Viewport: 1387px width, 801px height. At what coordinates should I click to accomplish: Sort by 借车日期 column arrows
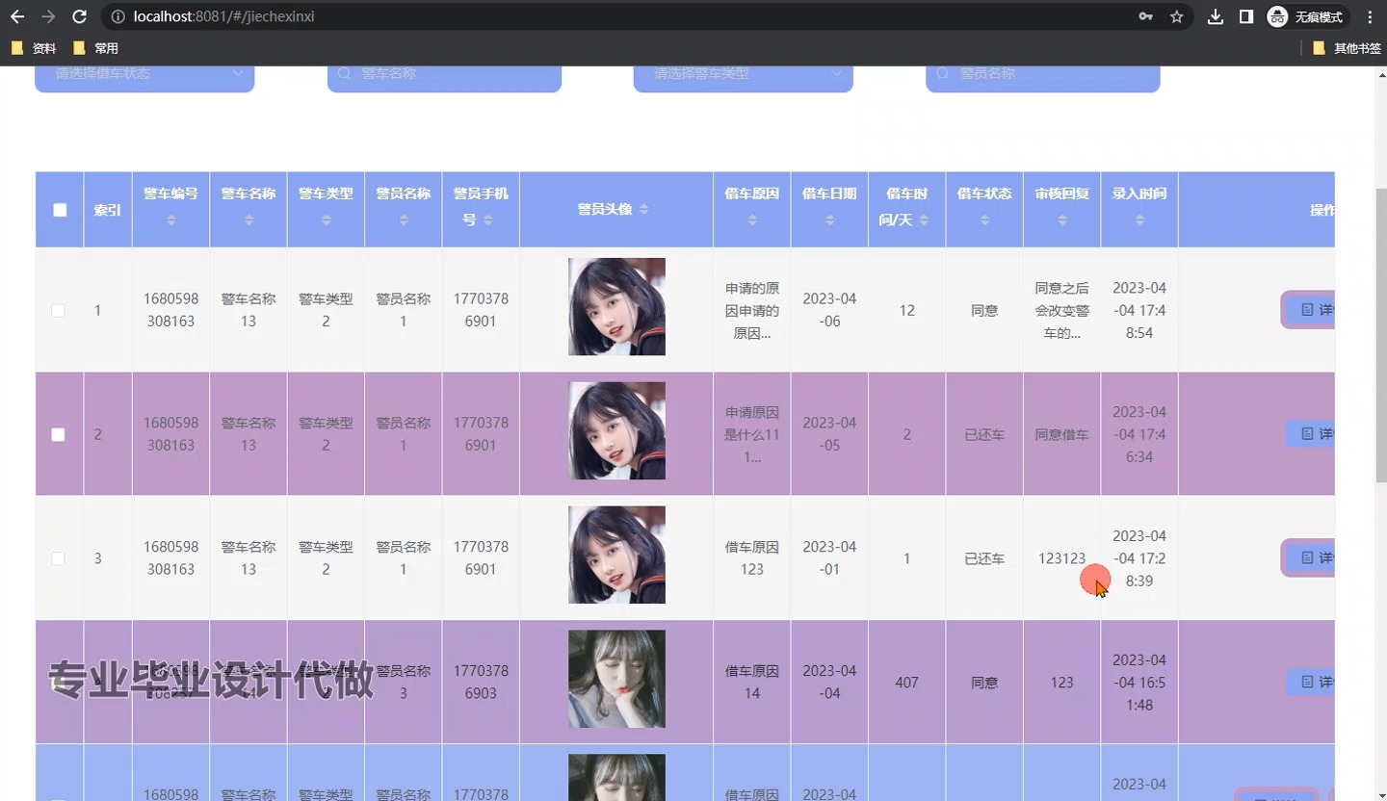click(829, 220)
